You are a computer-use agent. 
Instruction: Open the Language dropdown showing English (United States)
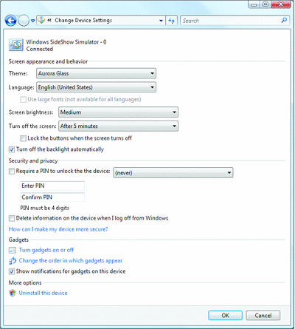96,87
